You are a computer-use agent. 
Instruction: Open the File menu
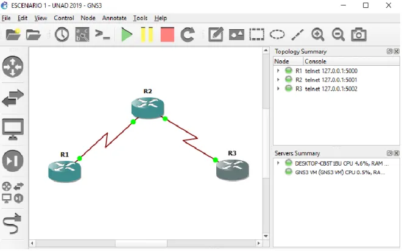coord(6,18)
